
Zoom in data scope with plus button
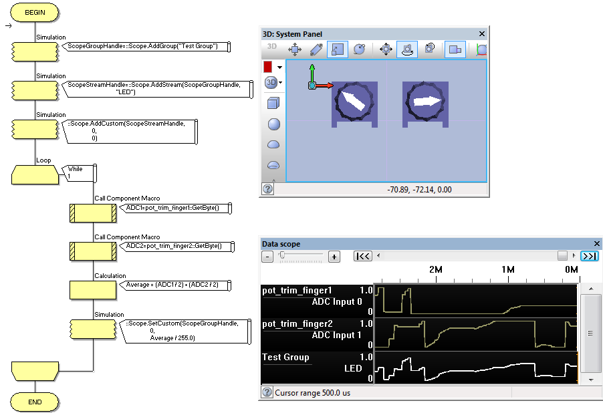click(334, 257)
